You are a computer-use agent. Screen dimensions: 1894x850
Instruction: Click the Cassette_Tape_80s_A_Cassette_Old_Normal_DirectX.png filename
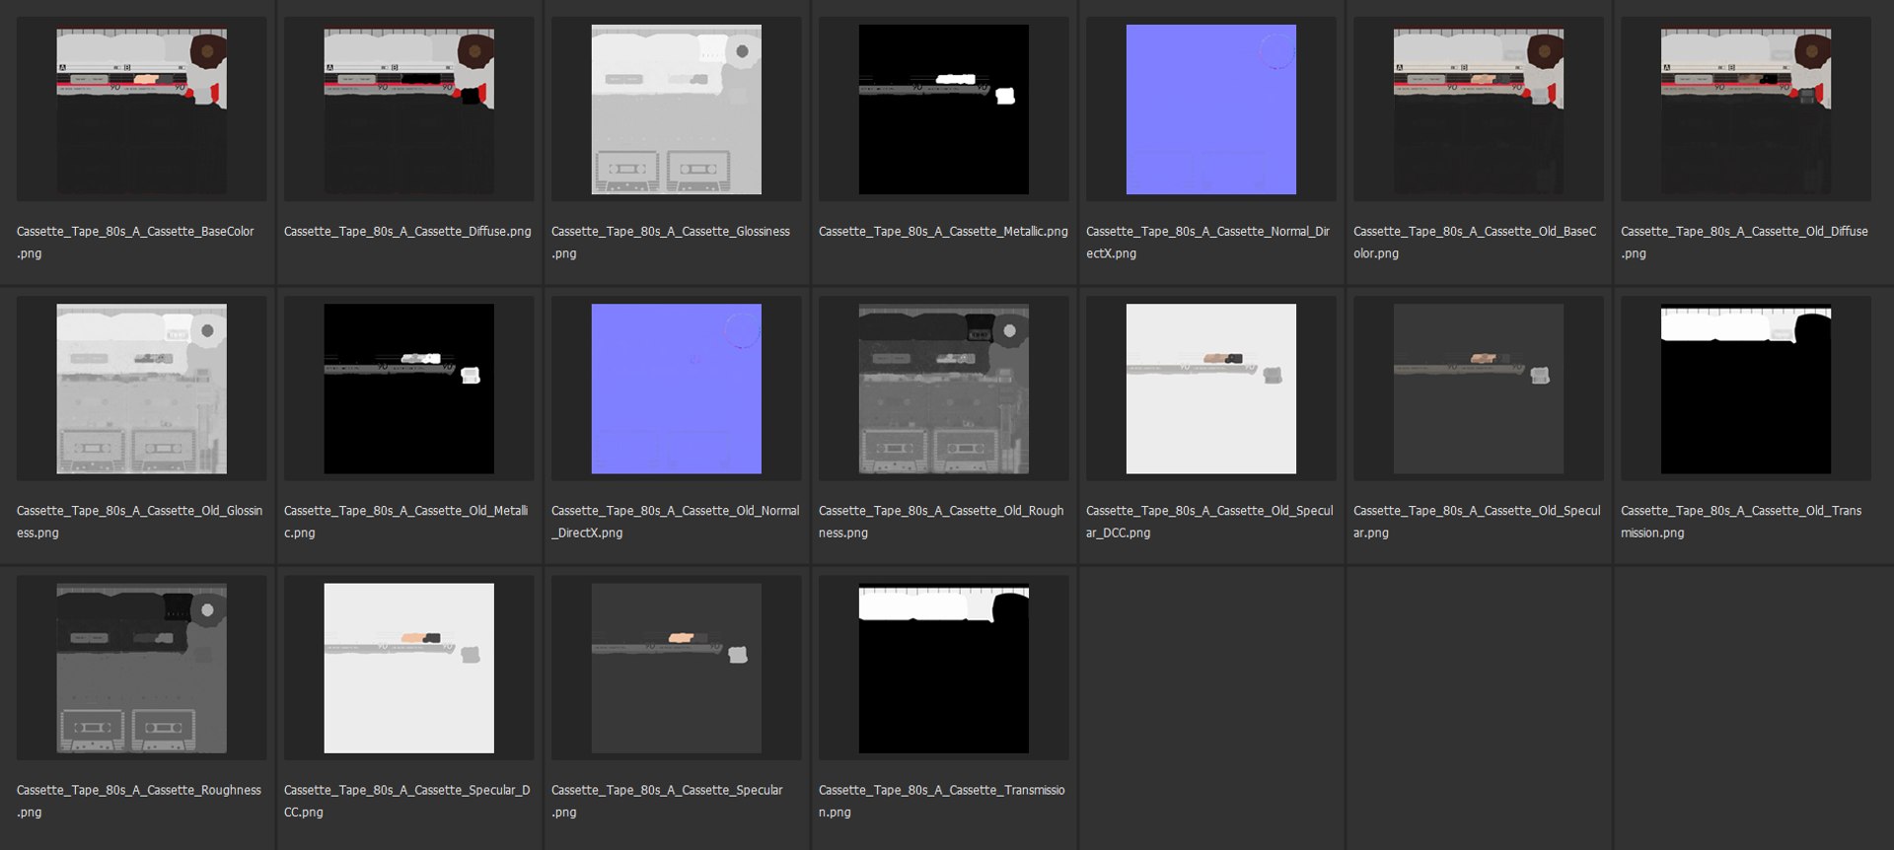point(675,522)
